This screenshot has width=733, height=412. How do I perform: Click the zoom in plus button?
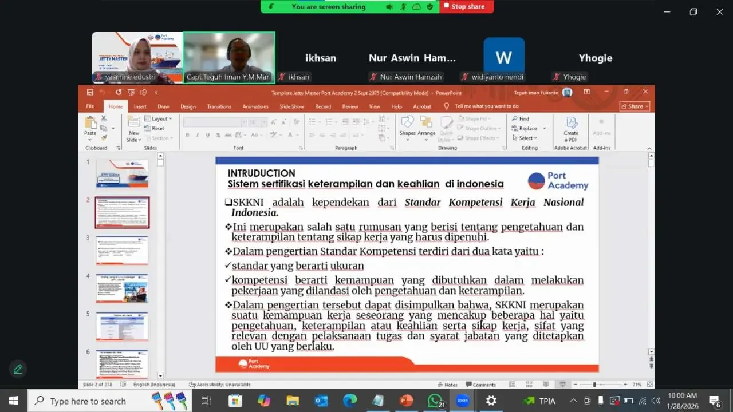(625, 385)
